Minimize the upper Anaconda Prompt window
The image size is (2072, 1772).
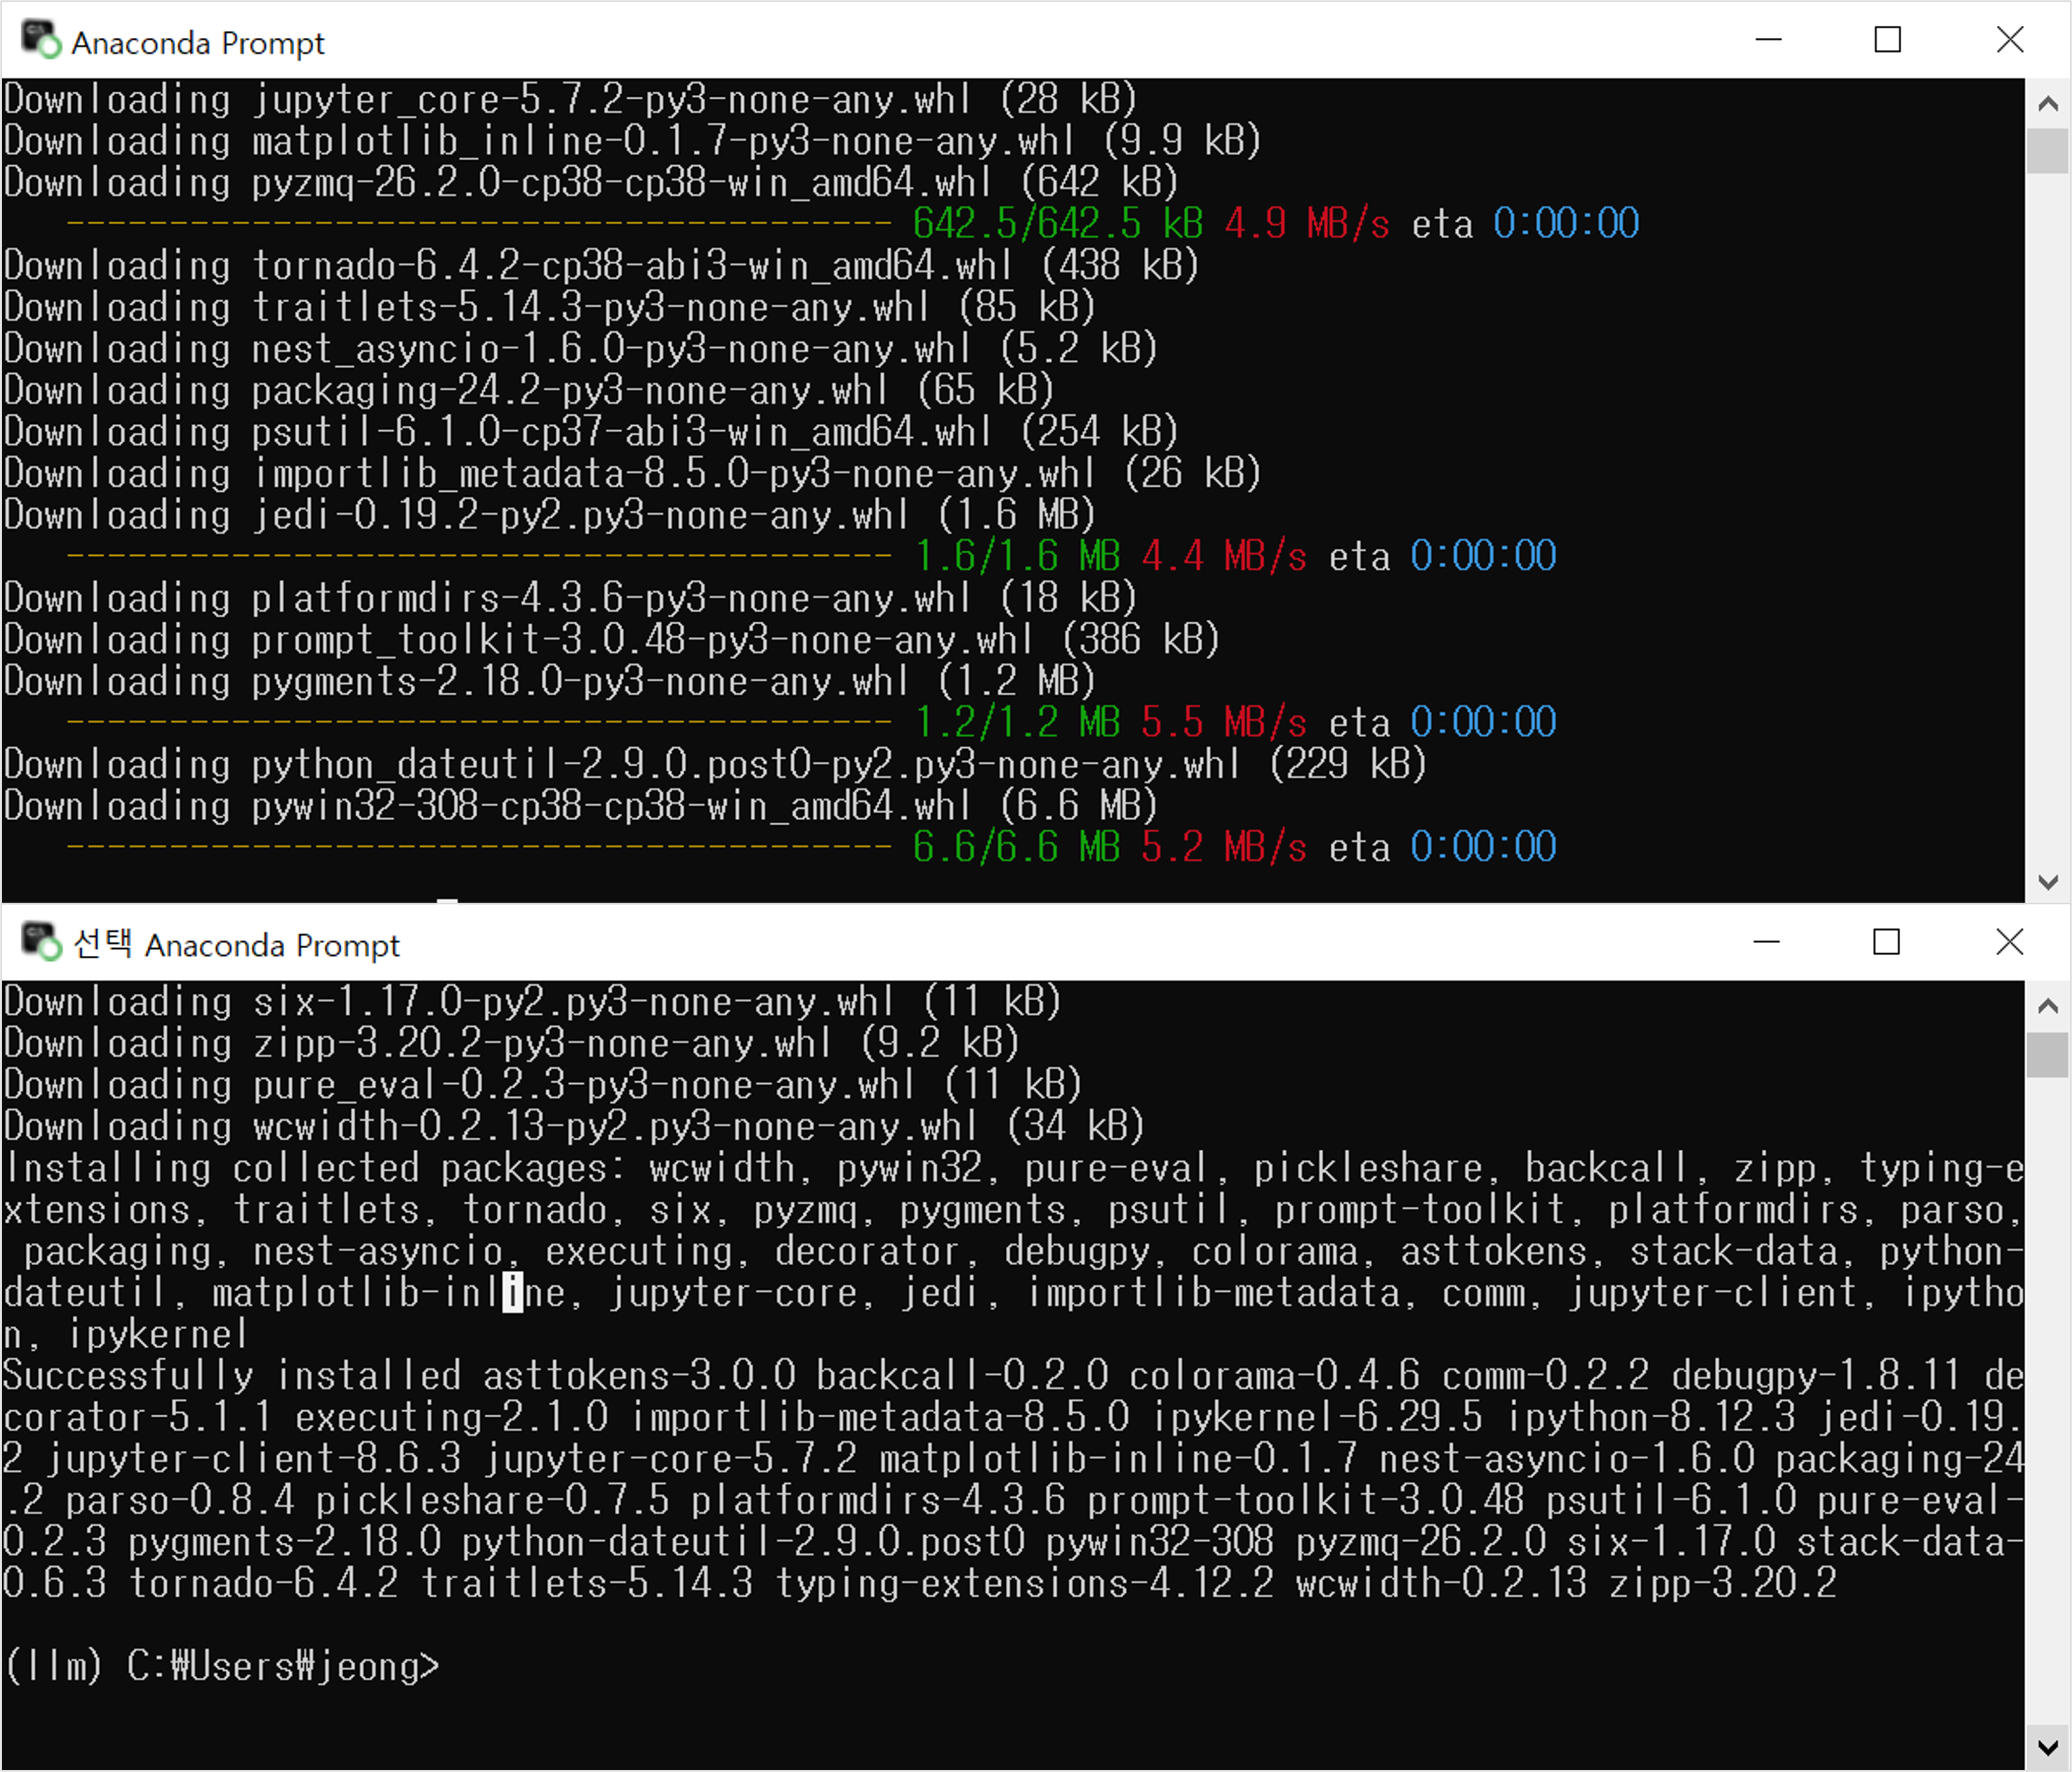pos(1768,40)
